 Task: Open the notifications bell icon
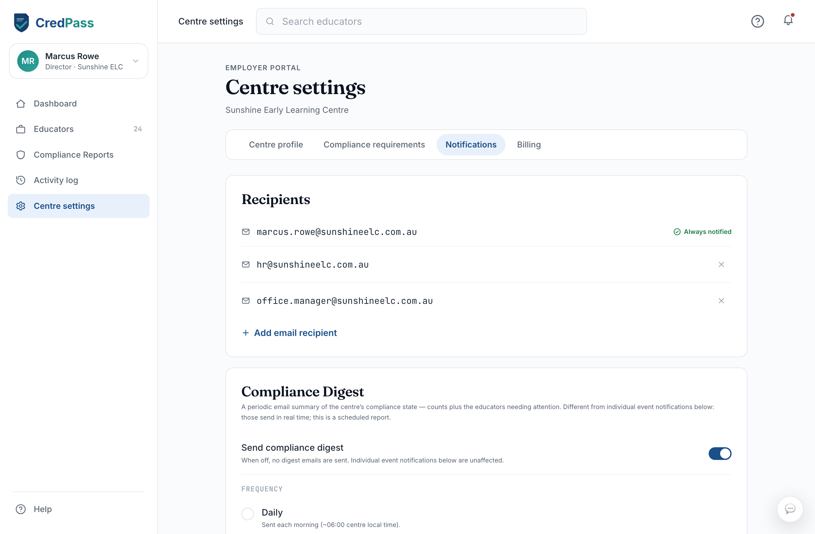point(788,21)
